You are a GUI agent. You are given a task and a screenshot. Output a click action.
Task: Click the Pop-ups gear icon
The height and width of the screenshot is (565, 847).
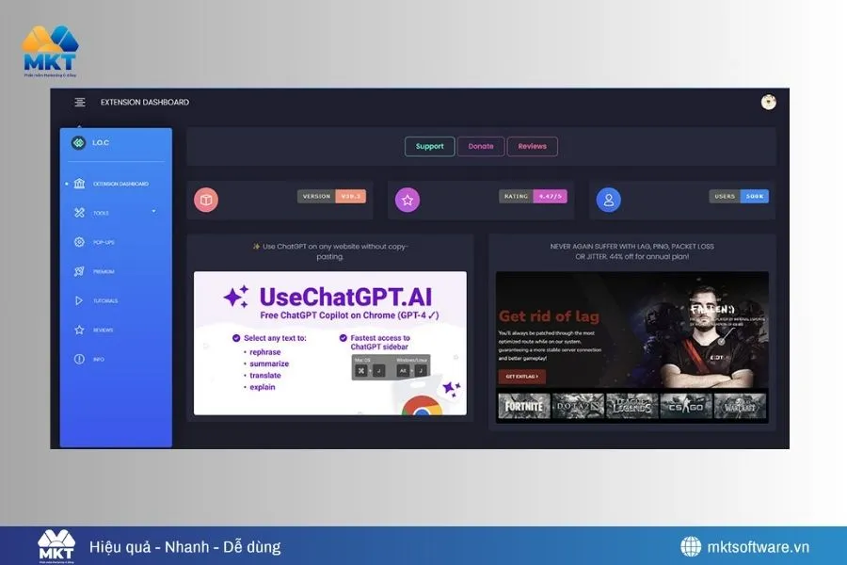[79, 242]
